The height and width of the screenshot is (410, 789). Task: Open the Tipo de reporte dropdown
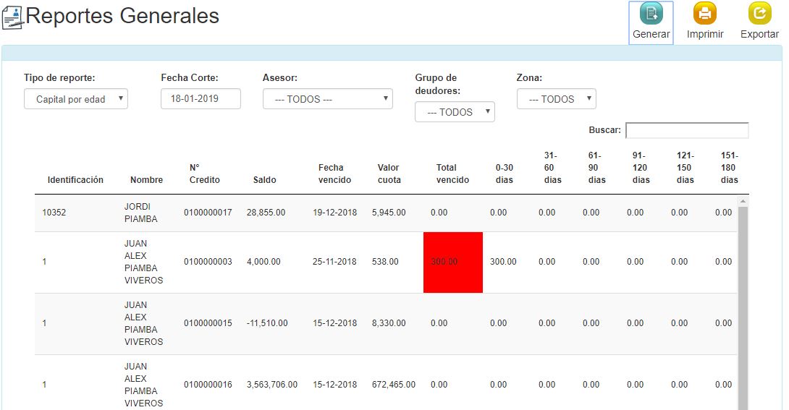(x=76, y=99)
